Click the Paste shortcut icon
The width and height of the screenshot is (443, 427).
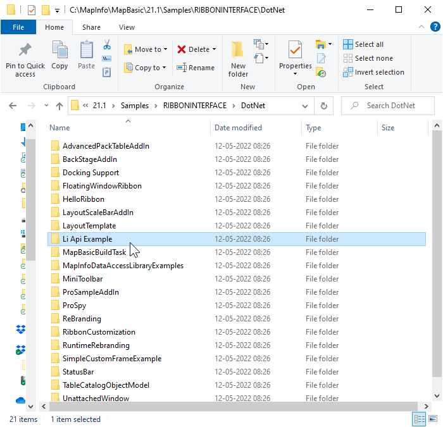click(106, 72)
